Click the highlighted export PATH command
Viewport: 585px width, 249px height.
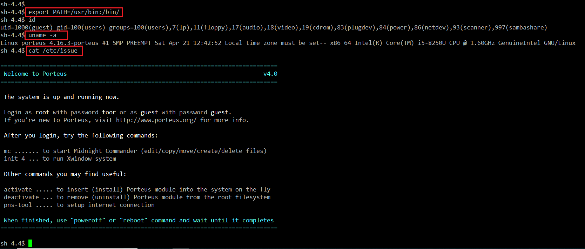74,12
